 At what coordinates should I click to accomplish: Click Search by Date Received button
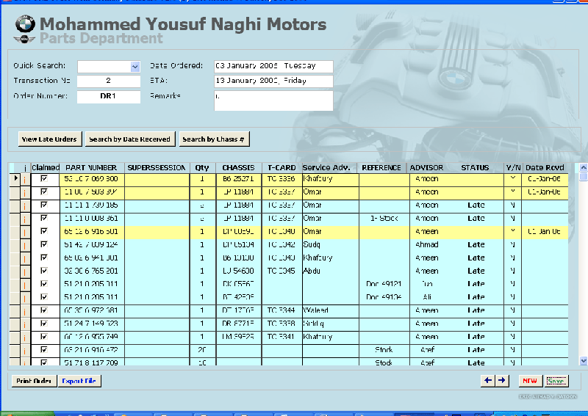pos(130,139)
